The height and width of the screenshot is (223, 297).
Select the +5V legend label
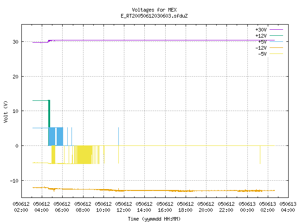262,42
